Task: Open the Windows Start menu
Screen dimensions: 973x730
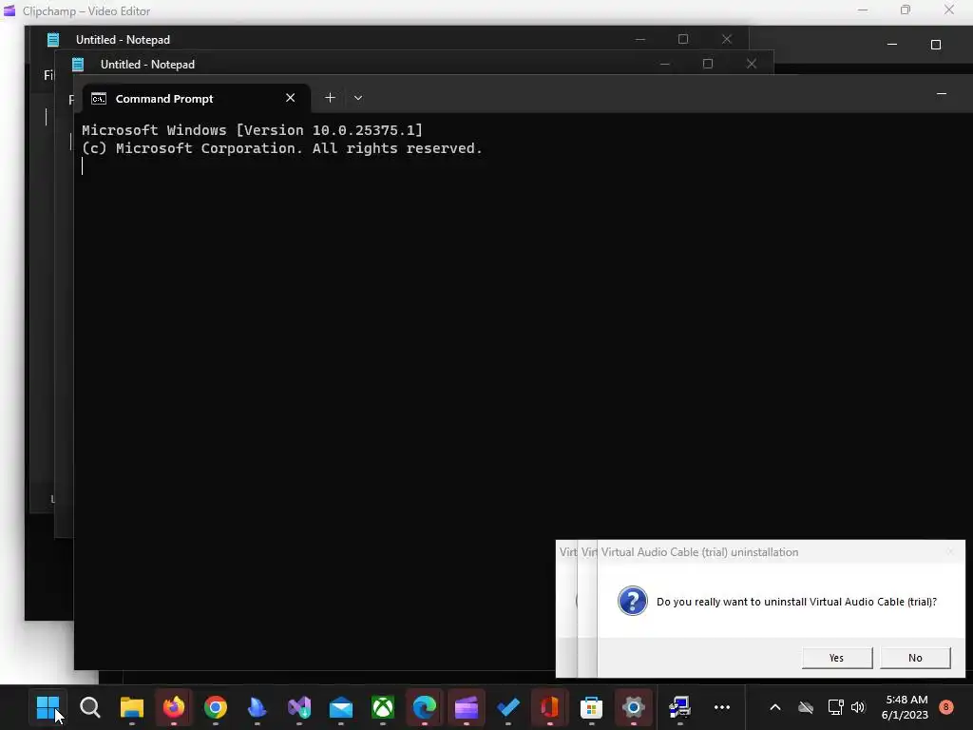Action: [x=48, y=706]
